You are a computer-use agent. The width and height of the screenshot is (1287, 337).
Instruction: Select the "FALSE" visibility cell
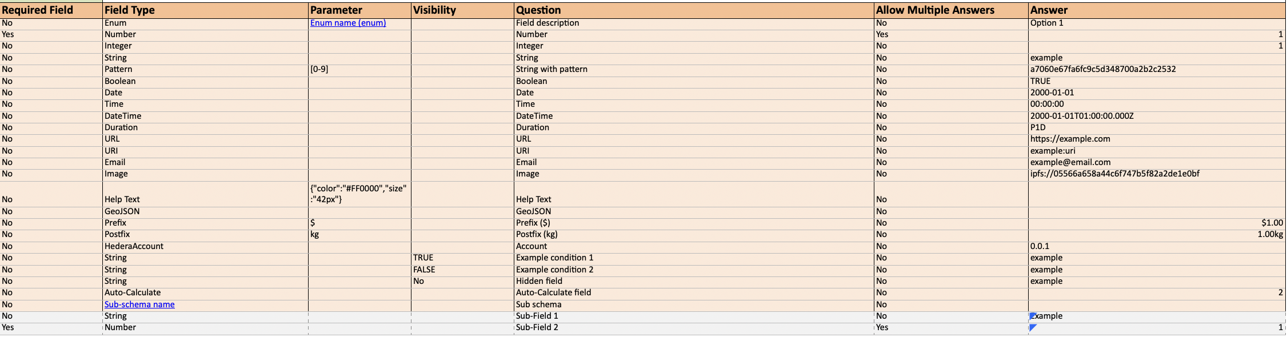[424, 270]
